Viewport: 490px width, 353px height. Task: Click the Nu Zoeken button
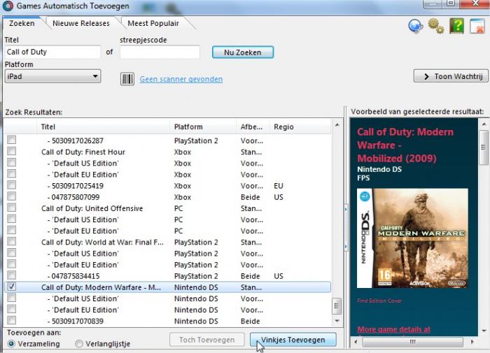[x=243, y=52]
